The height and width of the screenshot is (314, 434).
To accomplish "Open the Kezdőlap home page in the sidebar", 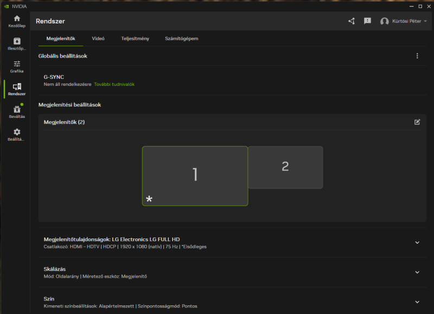I will tap(17, 22).
